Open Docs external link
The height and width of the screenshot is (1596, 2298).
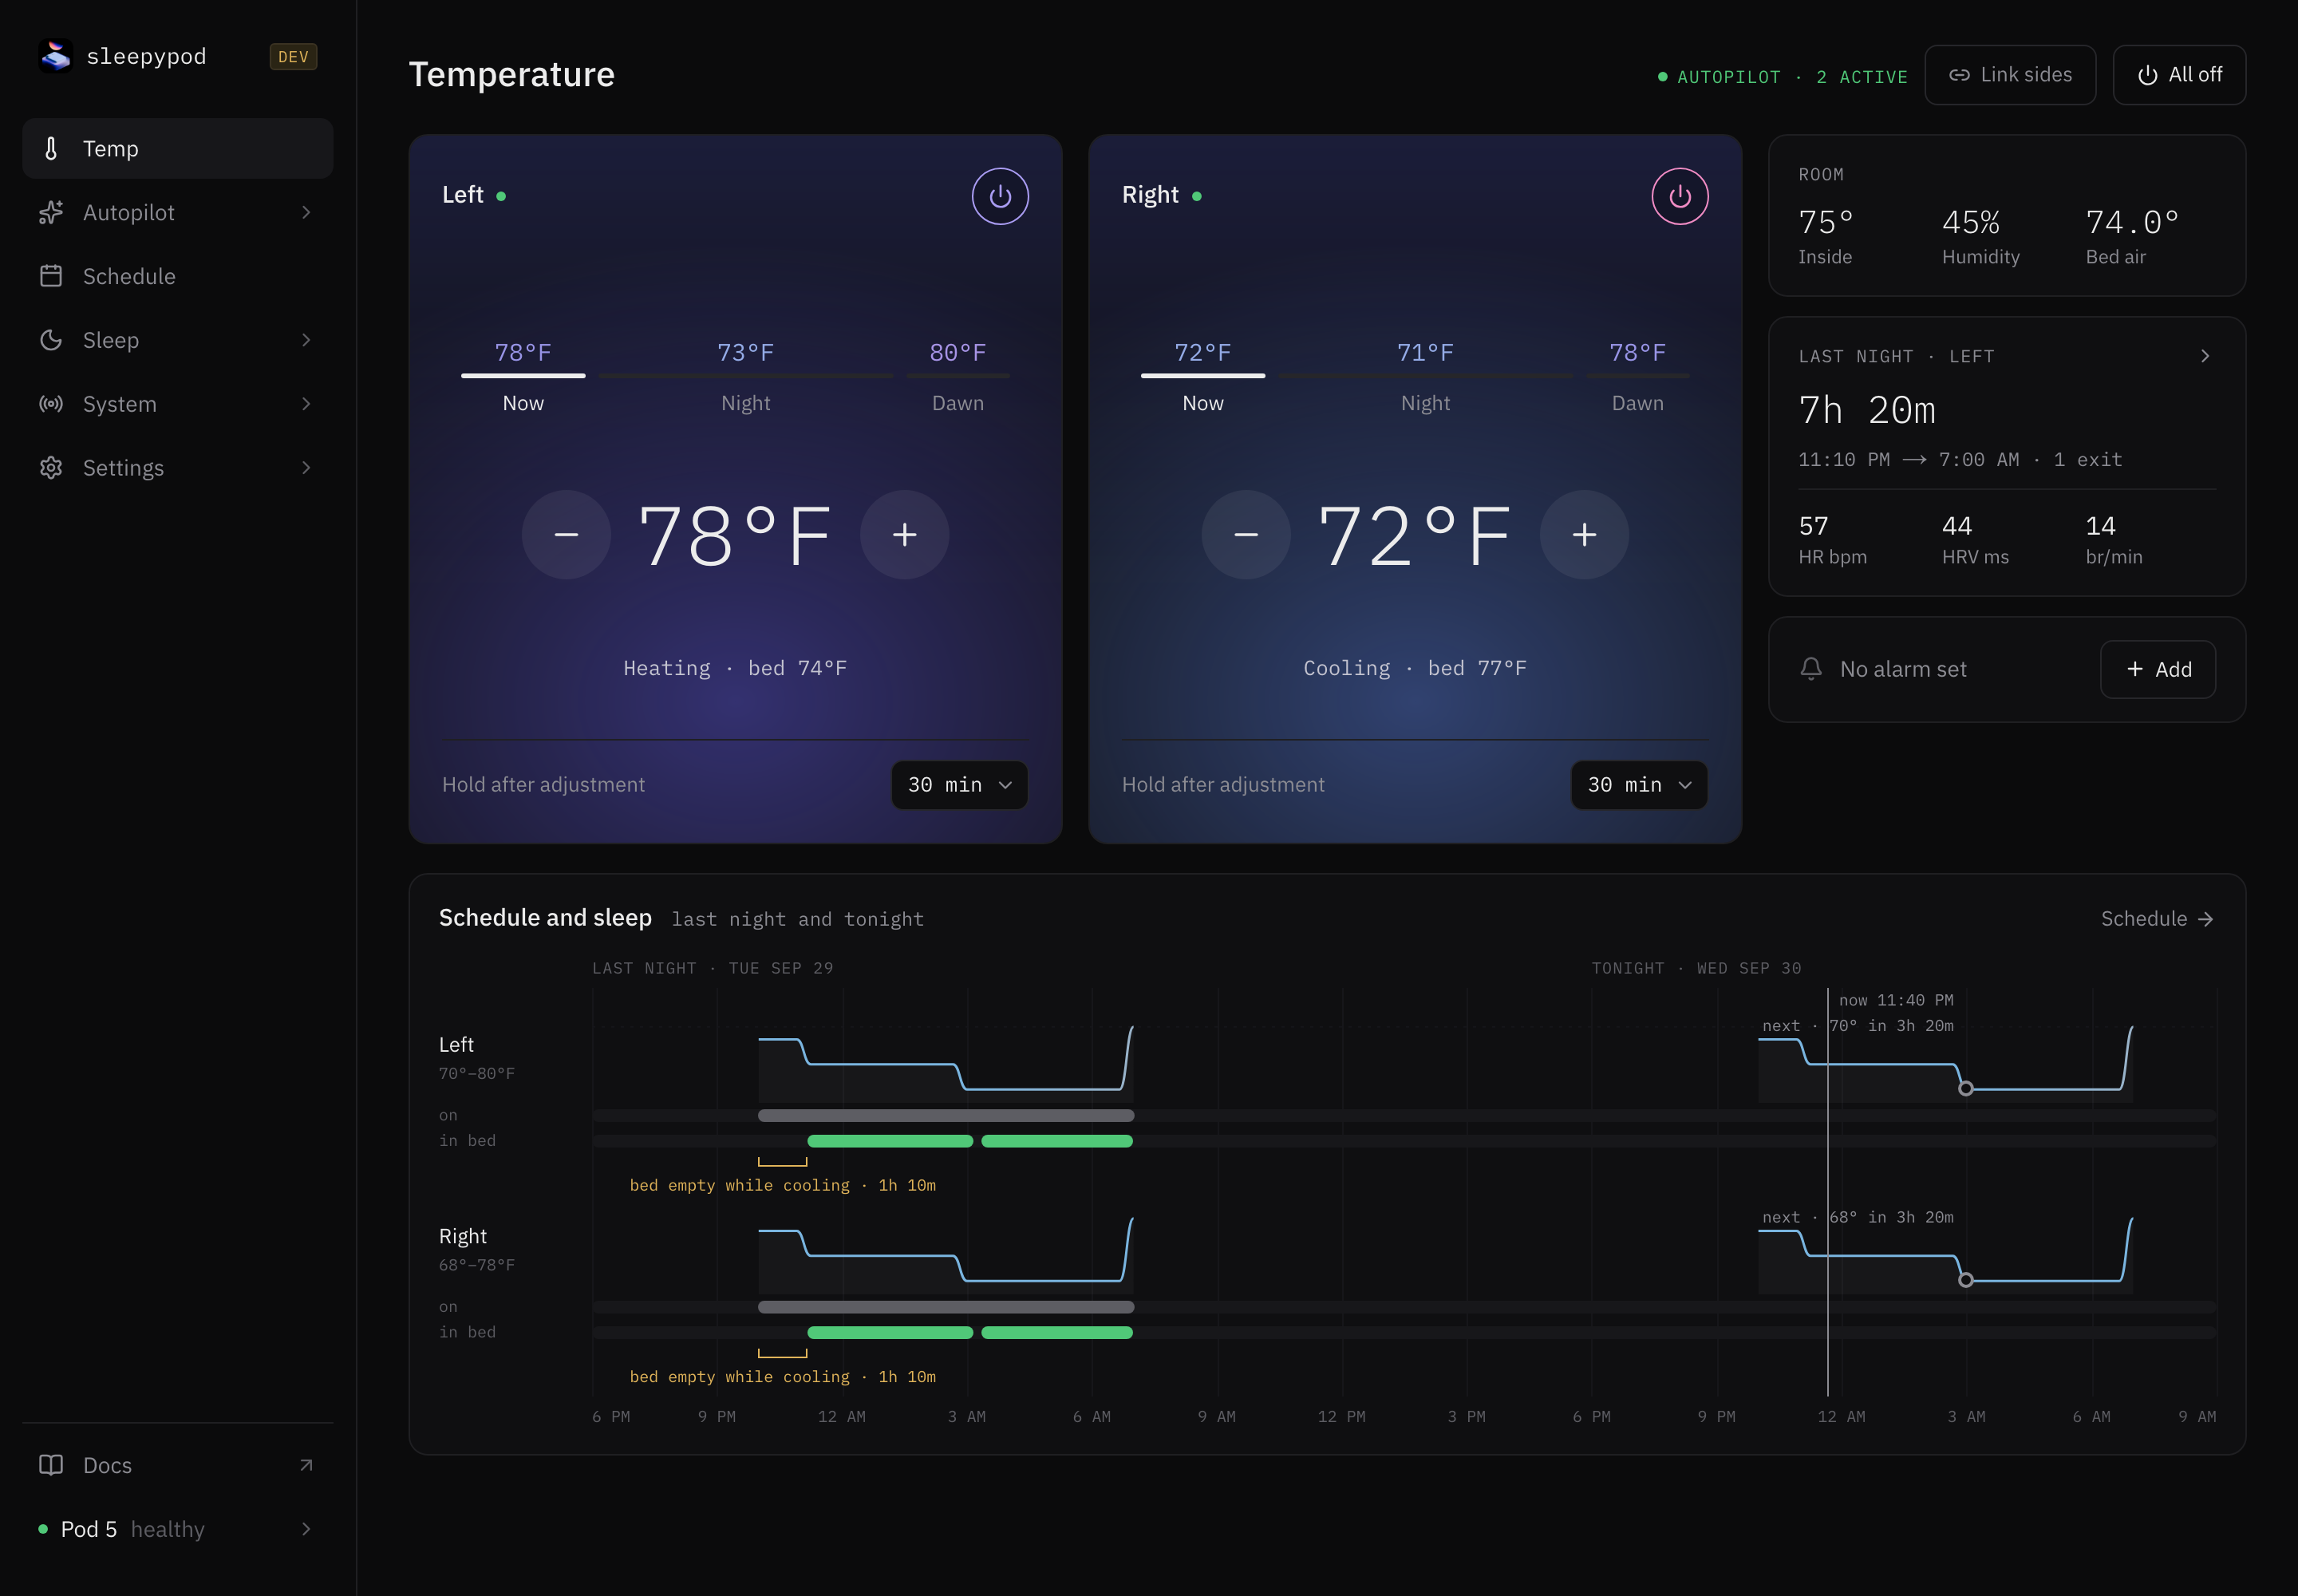point(177,1465)
